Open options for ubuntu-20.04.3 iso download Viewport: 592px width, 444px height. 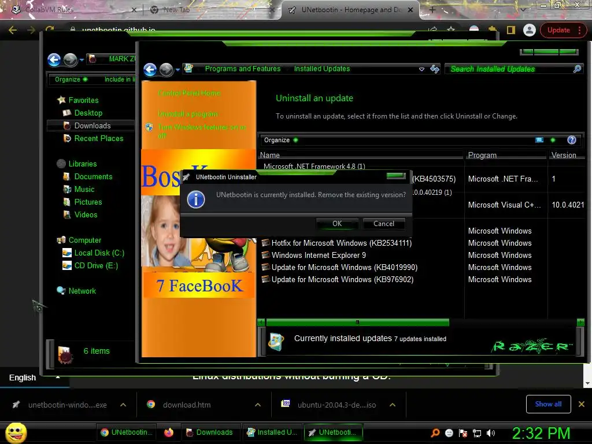click(393, 405)
